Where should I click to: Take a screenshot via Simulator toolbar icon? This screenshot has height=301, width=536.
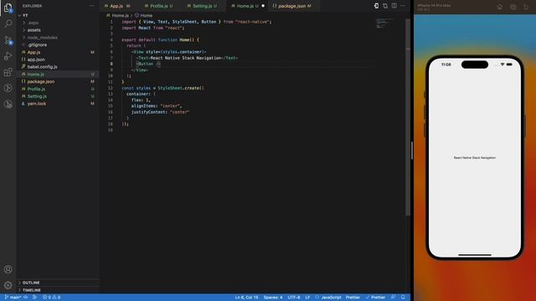513,7
